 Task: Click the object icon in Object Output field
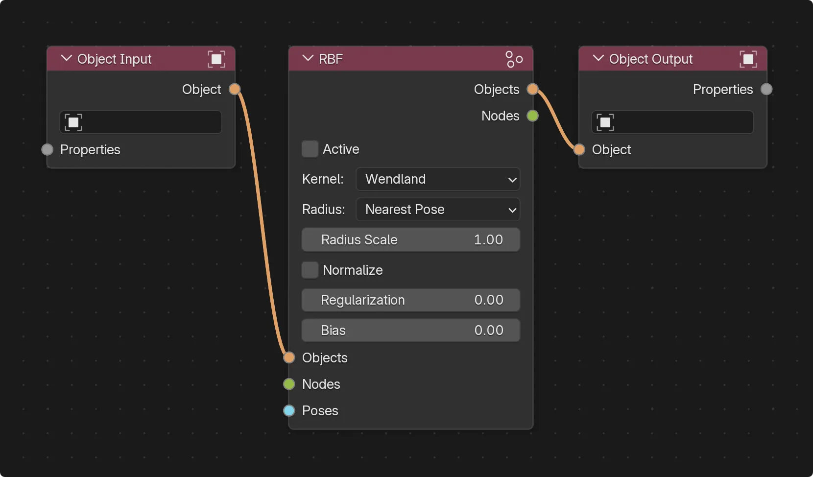click(x=605, y=122)
